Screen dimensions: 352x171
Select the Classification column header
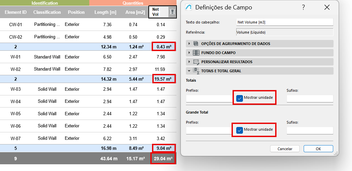(47, 12)
